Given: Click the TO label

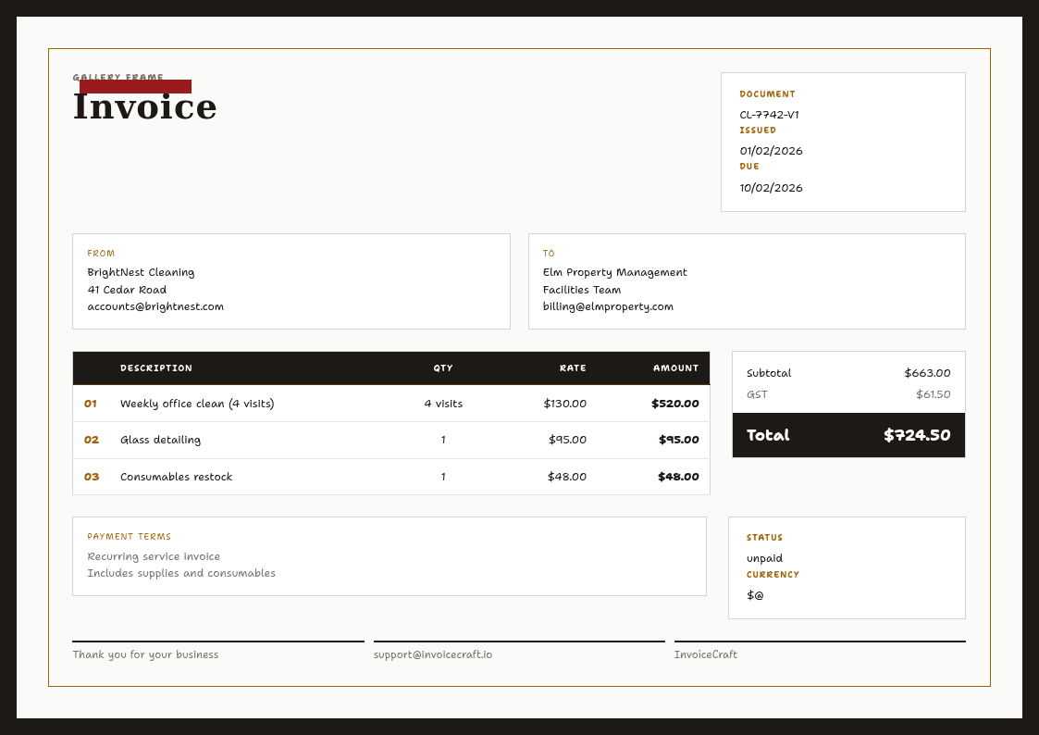Looking at the screenshot, I should coord(549,253).
